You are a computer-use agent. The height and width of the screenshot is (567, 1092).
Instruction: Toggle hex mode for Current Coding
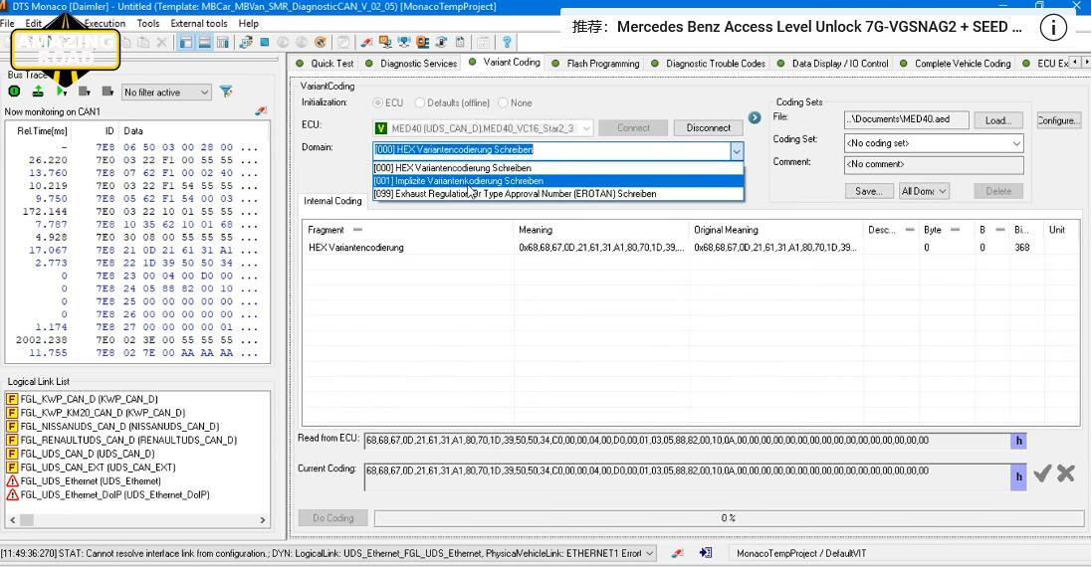[x=1018, y=476]
